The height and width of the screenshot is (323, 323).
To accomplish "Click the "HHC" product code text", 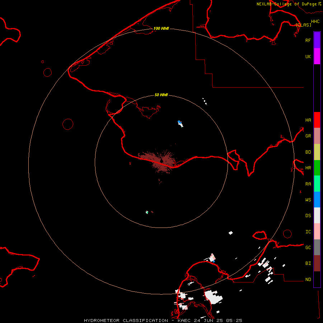I will [315, 22].
